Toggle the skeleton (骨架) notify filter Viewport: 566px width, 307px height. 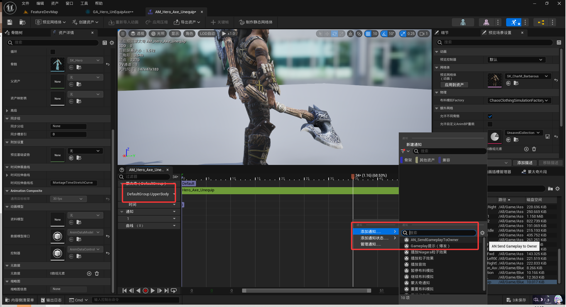pyautogui.click(x=407, y=160)
